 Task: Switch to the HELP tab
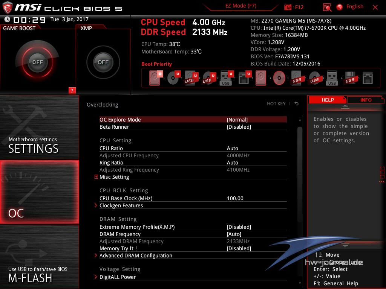pos(328,100)
